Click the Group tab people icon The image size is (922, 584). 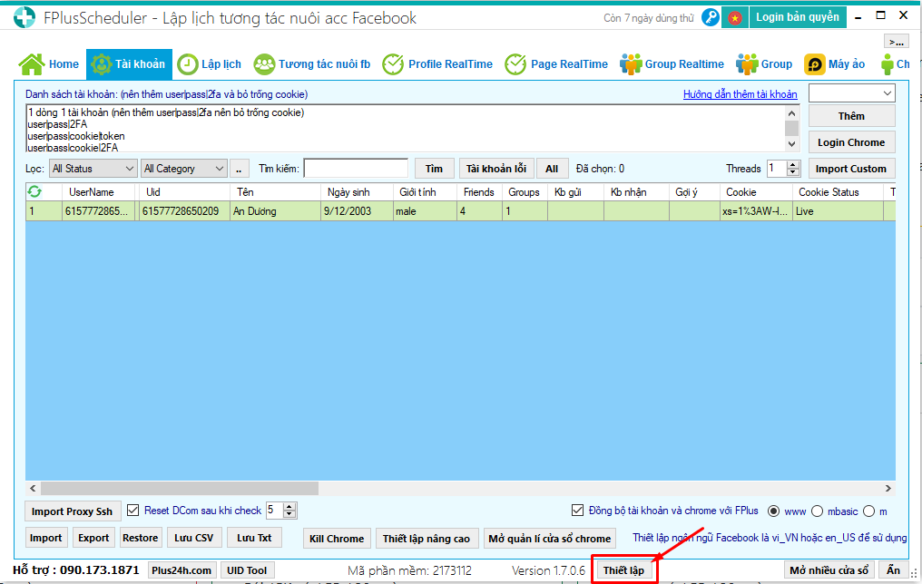(747, 64)
